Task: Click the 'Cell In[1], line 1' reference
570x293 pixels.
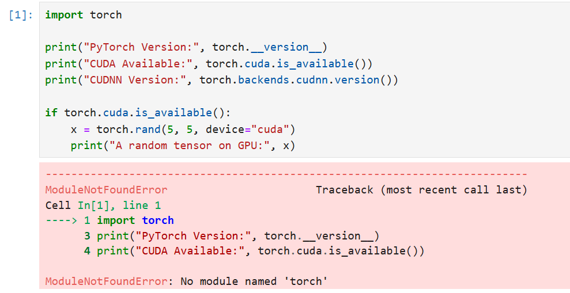Action: [x=103, y=206]
